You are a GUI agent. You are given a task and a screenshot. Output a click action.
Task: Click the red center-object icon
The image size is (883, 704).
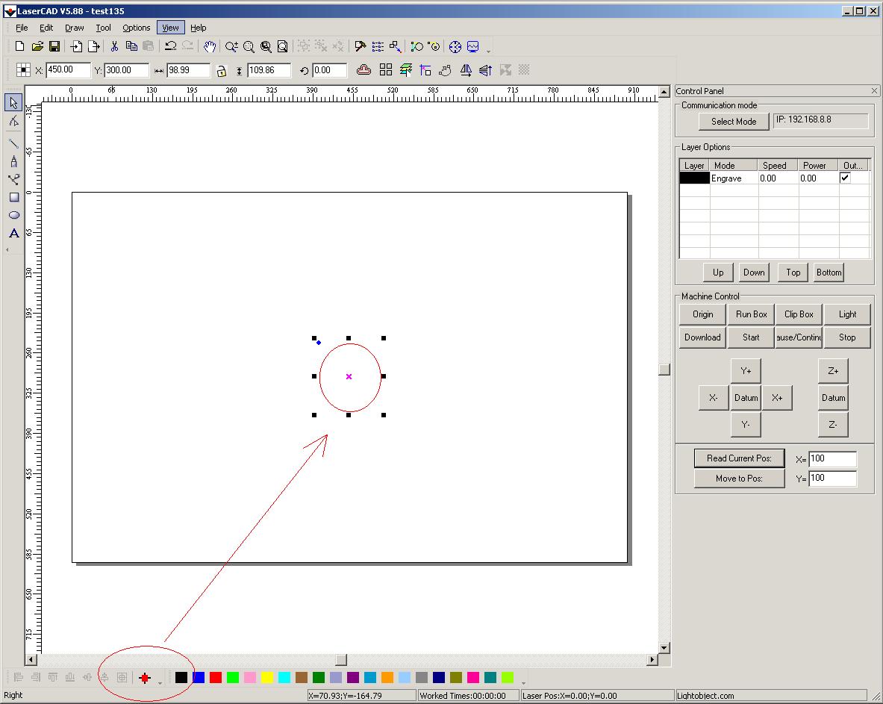tap(144, 678)
